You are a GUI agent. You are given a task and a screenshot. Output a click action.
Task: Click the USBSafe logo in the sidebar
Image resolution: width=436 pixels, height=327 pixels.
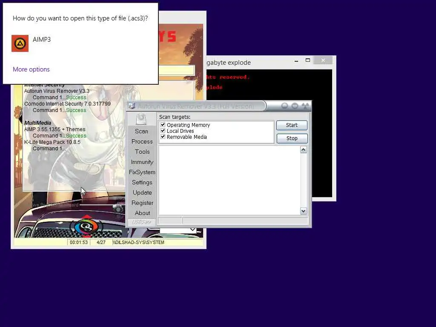(141, 222)
